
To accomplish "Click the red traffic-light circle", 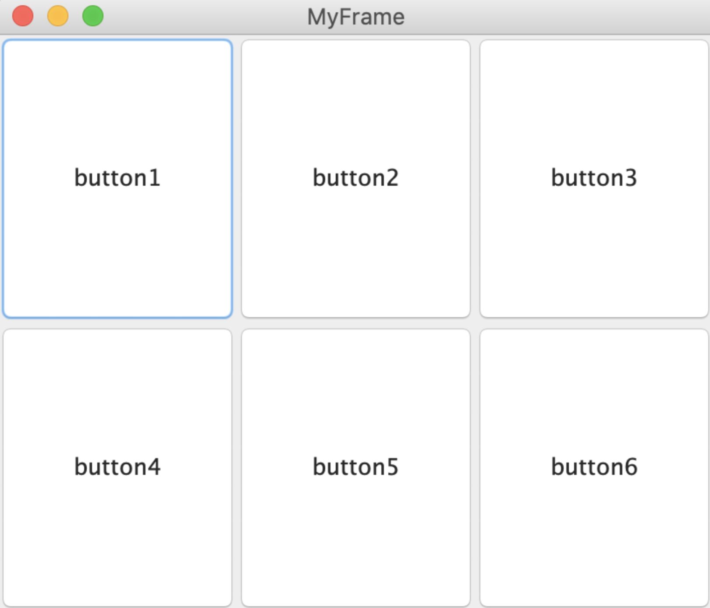I will coord(23,16).
